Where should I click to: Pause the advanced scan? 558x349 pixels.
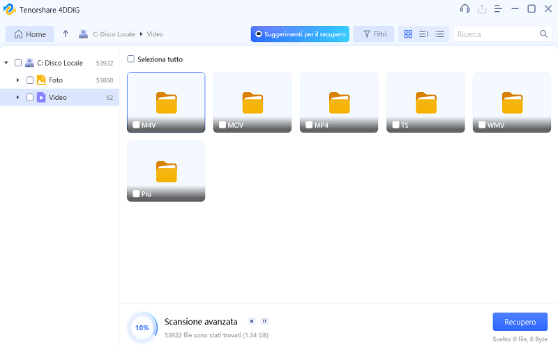coord(264,321)
